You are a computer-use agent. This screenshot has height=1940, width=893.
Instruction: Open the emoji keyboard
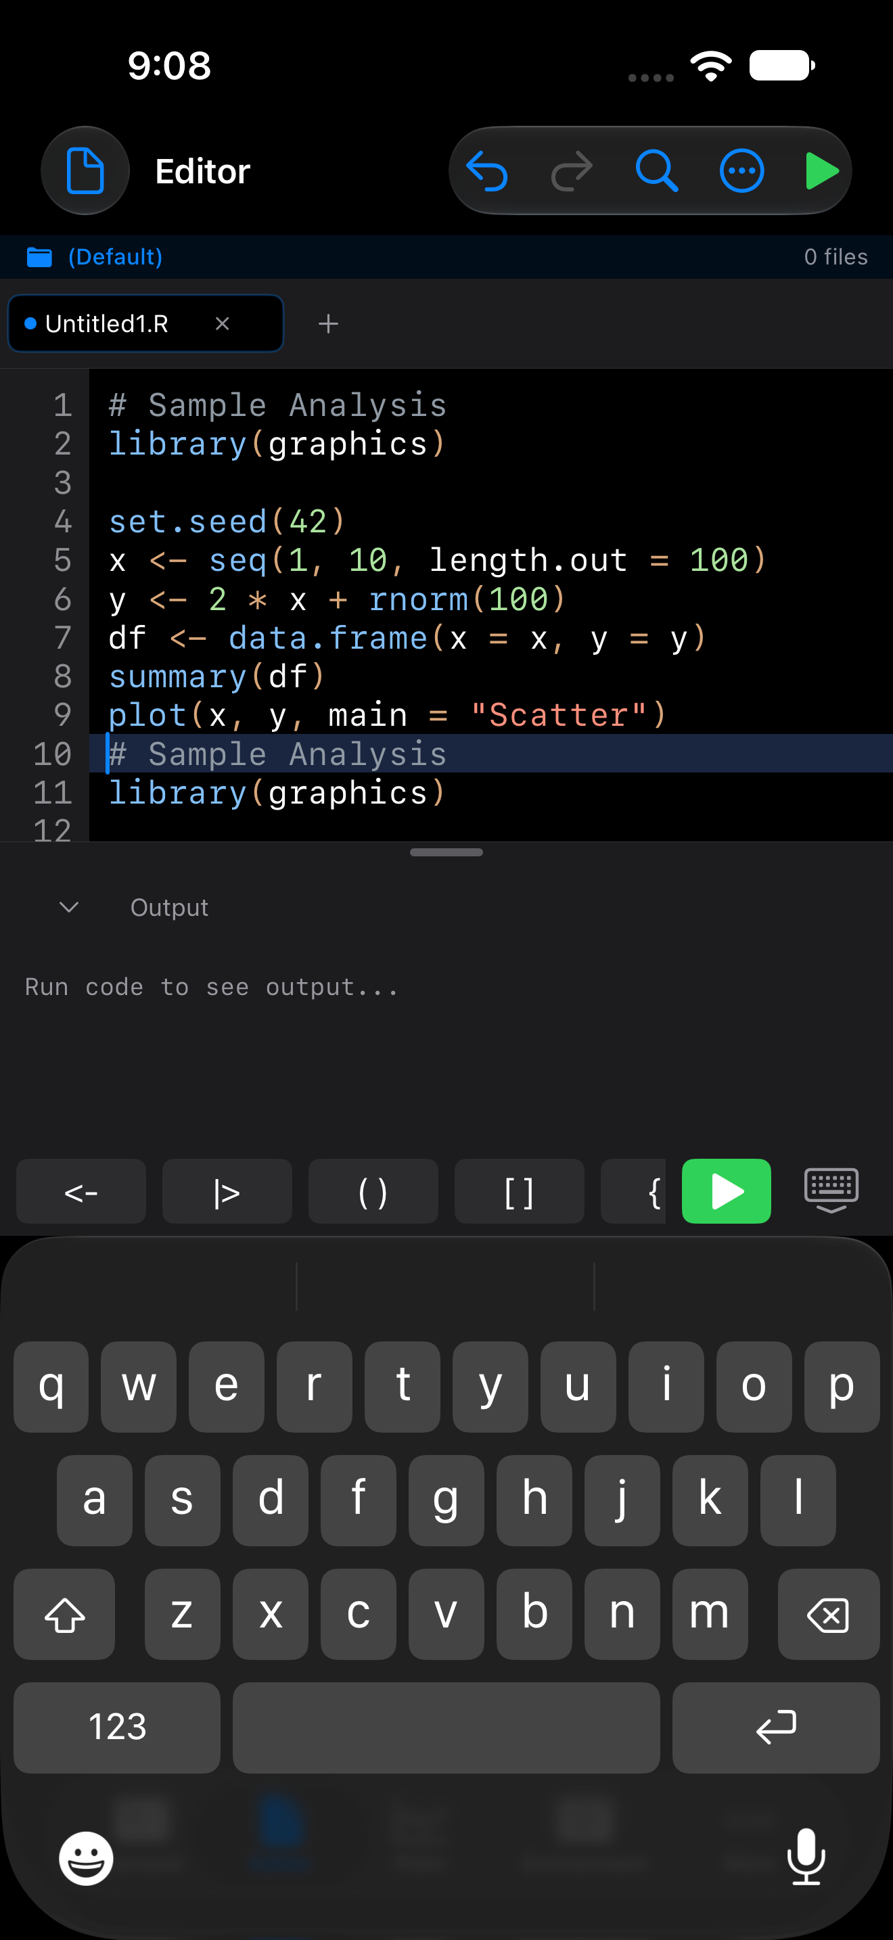86,1858
